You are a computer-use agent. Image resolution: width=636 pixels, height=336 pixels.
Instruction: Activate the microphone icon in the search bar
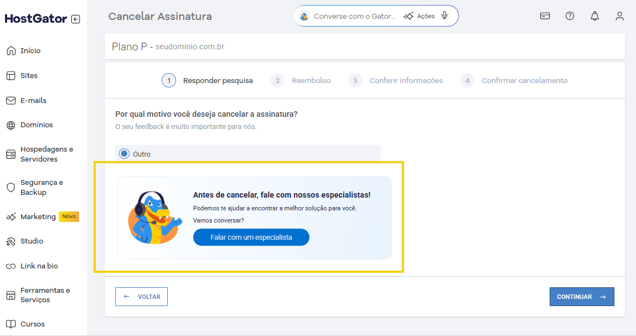444,15
